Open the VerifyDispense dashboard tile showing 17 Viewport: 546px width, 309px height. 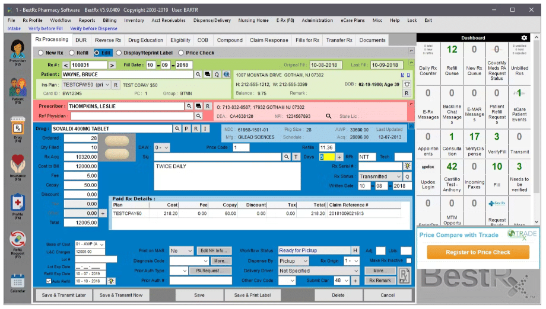point(474,143)
